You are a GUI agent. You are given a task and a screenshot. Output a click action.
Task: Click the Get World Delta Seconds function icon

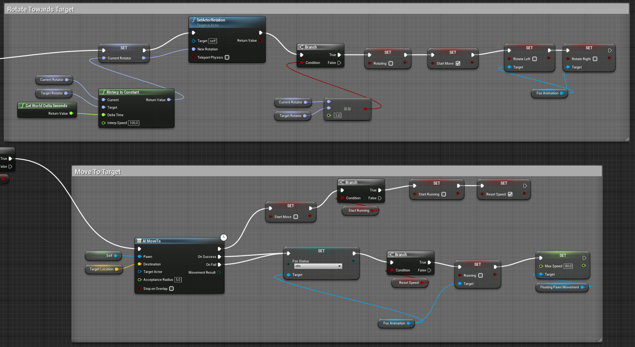(x=23, y=106)
